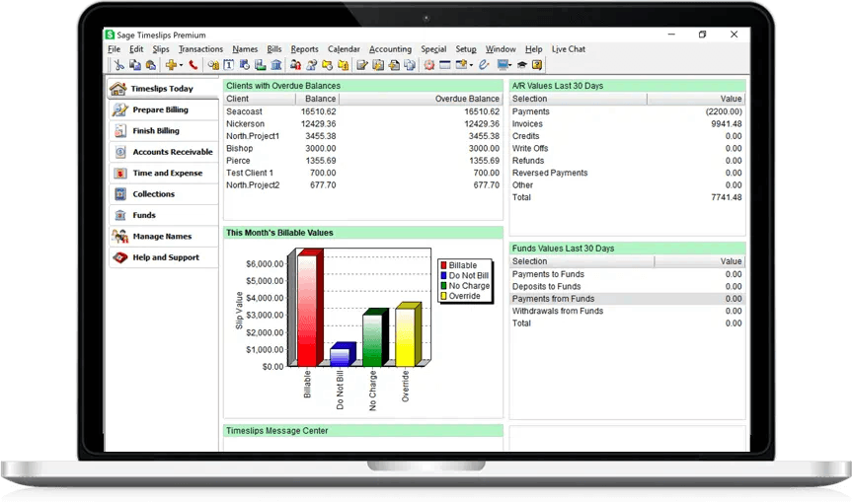Viewport: 852px width, 502px height.
Task: Click the red Billable bar in chart
Action: (309, 309)
